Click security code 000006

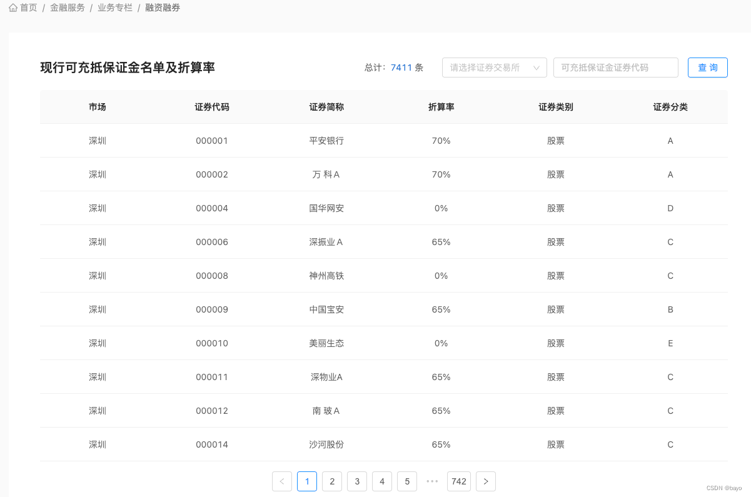(212, 242)
